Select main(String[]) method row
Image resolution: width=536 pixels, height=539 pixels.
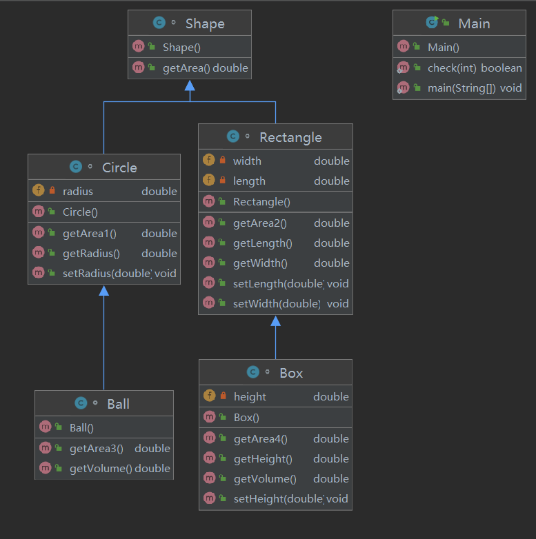click(459, 88)
